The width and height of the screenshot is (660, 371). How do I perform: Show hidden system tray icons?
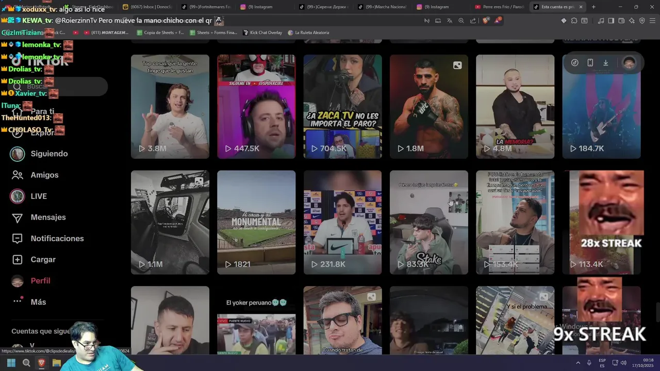[577, 363]
